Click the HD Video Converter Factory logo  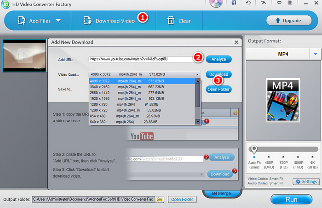[5, 4]
